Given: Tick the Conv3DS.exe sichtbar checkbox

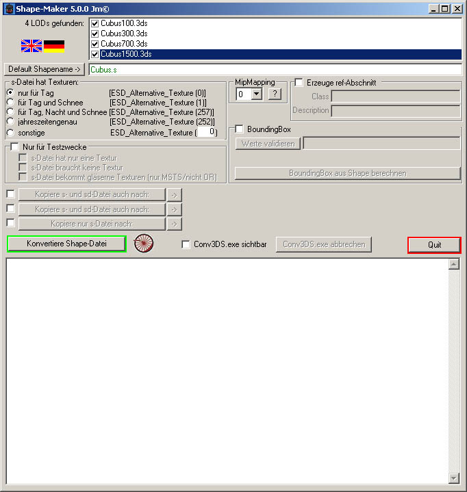Looking at the screenshot, I should pyautogui.click(x=186, y=244).
